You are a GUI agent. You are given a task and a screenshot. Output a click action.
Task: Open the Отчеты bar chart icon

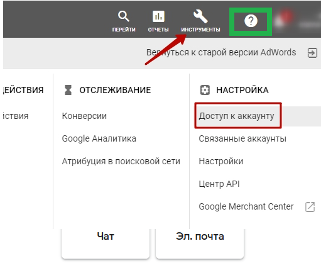(x=158, y=16)
